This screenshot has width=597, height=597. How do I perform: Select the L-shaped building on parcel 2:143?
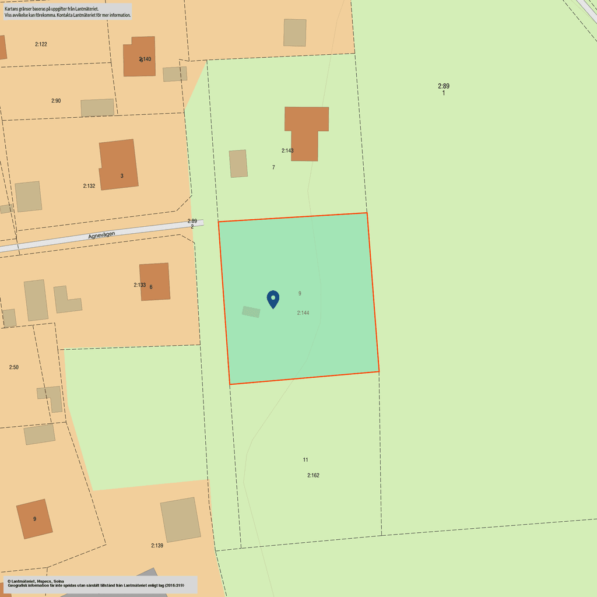pyautogui.click(x=307, y=134)
